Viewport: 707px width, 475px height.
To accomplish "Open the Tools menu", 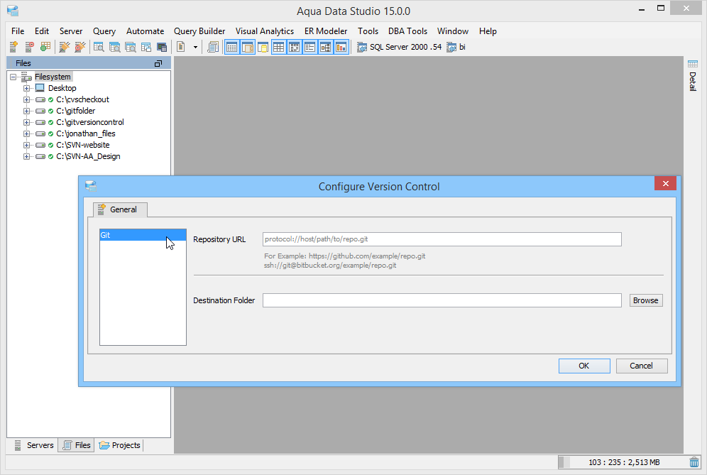I will click(368, 31).
